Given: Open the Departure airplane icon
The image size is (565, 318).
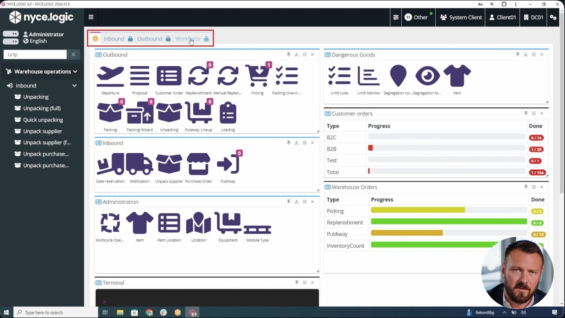Looking at the screenshot, I should click(x=110, y=76).
